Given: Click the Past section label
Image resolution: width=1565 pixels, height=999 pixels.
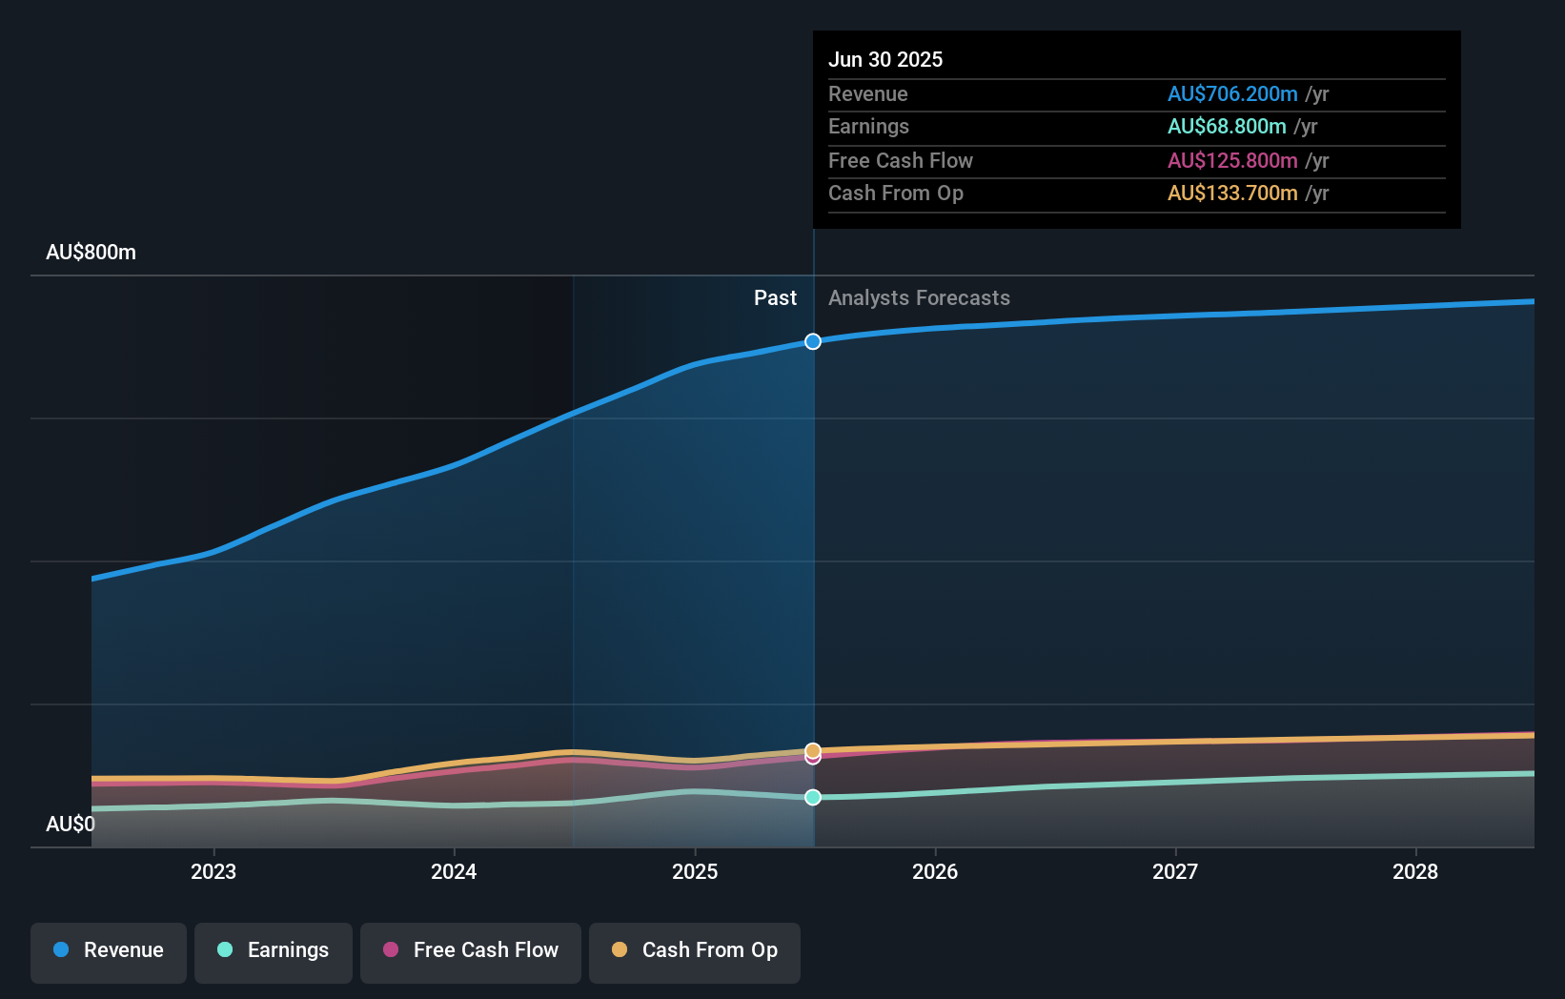Looking at the screenshot, I should click(x=775, y=298).
